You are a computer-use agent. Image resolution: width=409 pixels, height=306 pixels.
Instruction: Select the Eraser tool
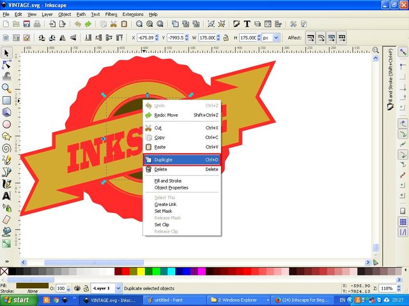(x=6, y=219)
